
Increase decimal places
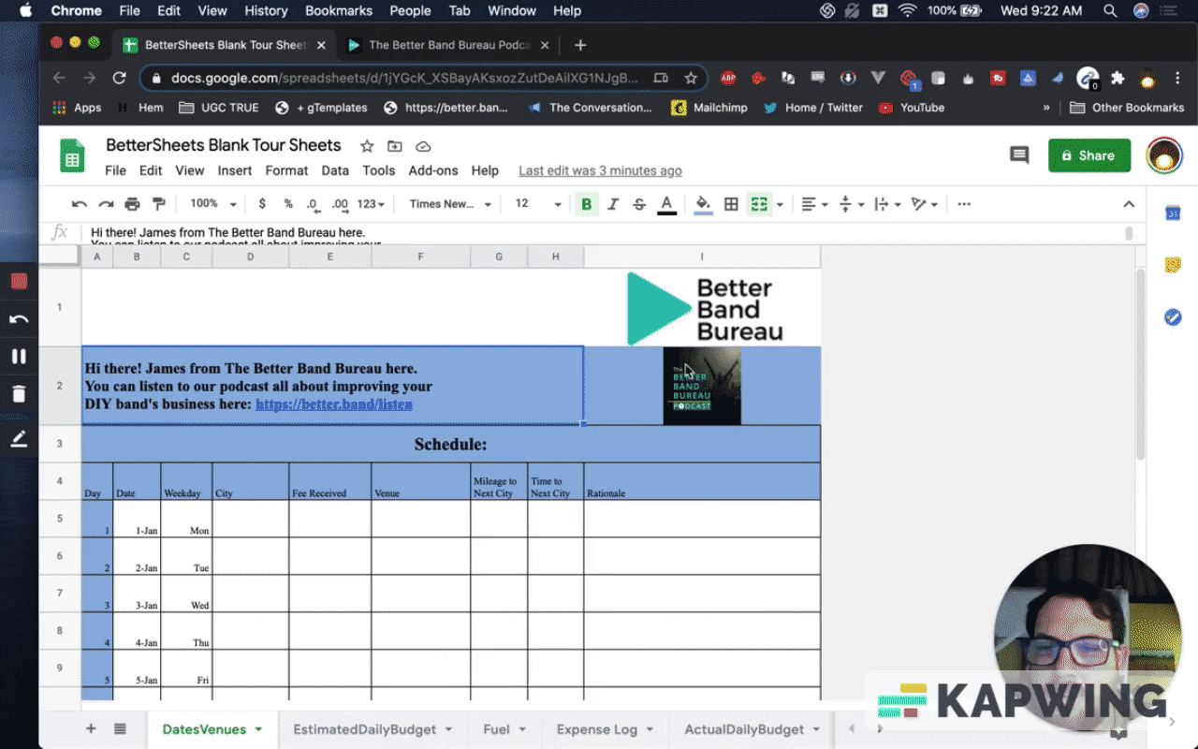point(340,204)
